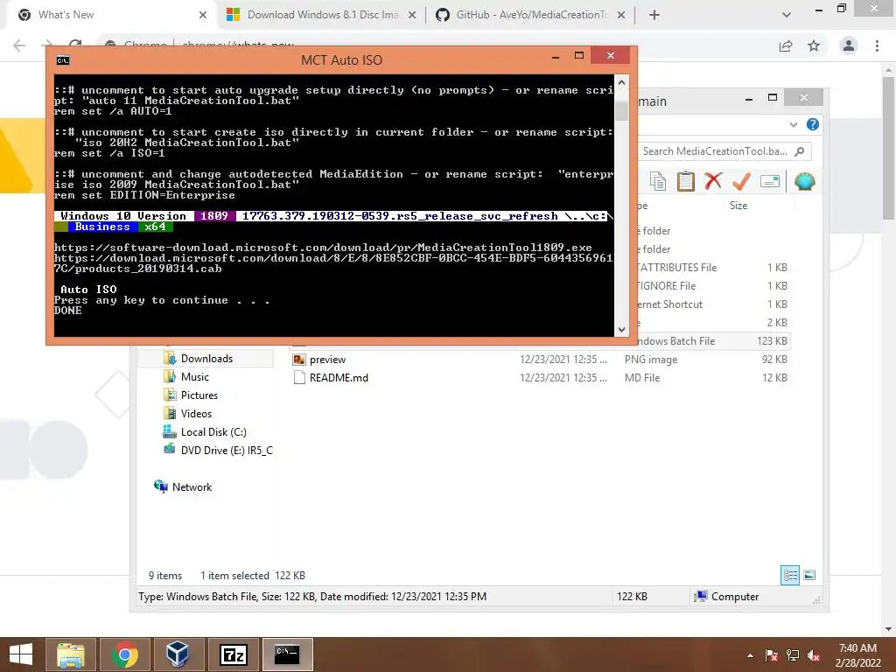
Task: Click the MCT Auto ISO console icon
Action: [63, 60]
